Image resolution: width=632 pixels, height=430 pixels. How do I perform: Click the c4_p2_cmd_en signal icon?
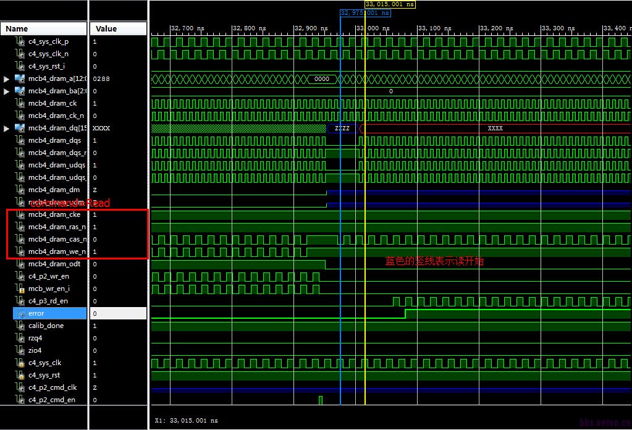tap(20, 400)
